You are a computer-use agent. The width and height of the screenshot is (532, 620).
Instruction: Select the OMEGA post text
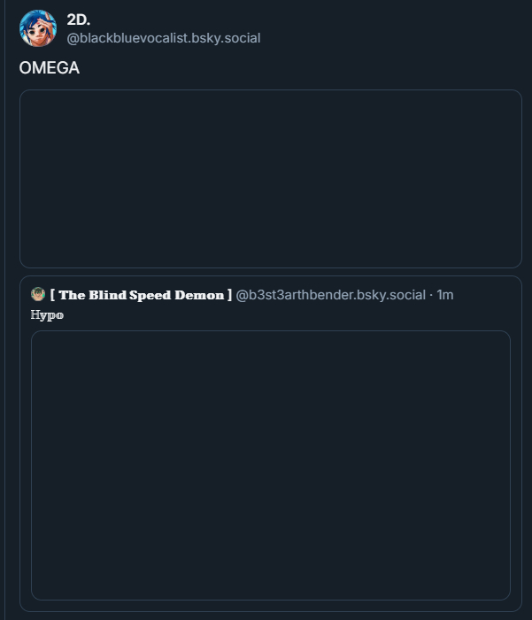(50, 68)
